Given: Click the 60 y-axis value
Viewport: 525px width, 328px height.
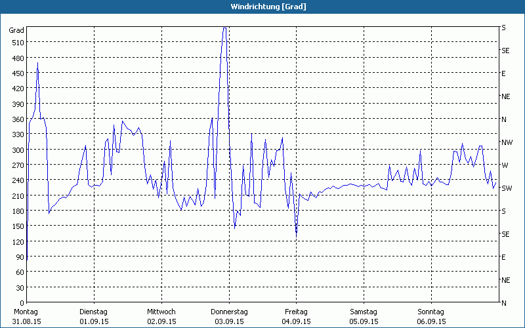Looking at the screenshot, I should 20,272.
